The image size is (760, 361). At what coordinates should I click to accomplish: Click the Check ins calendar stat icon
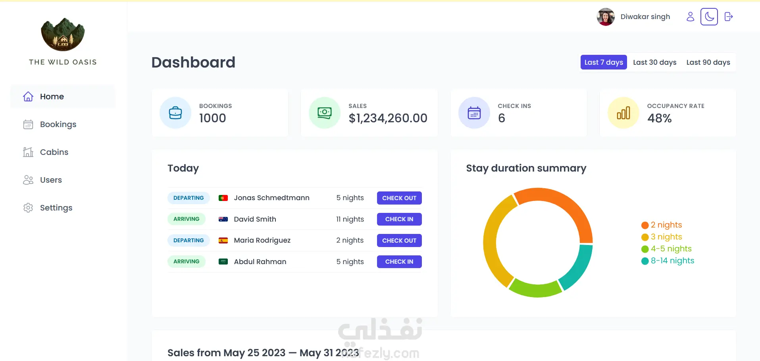click(474, 113)
